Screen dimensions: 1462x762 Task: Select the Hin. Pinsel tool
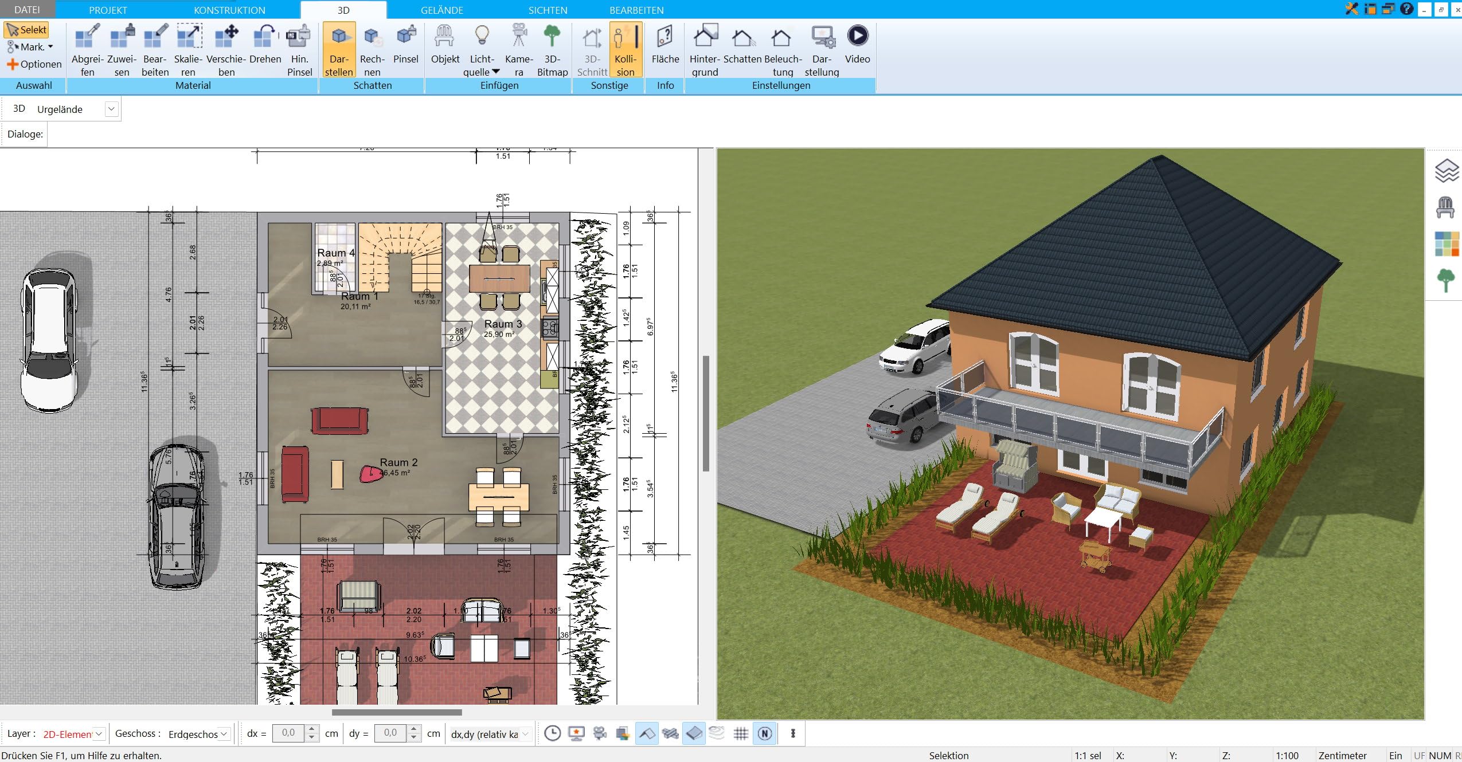tap(299, 50)
